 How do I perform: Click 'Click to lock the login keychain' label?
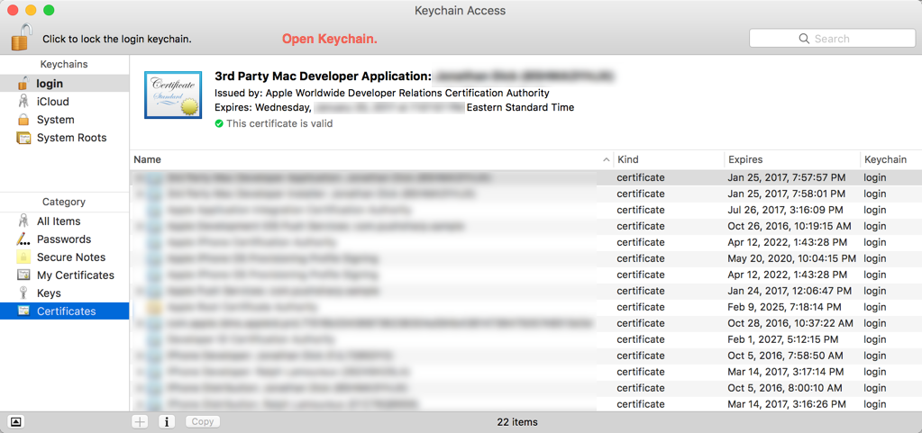click(117, 40)
